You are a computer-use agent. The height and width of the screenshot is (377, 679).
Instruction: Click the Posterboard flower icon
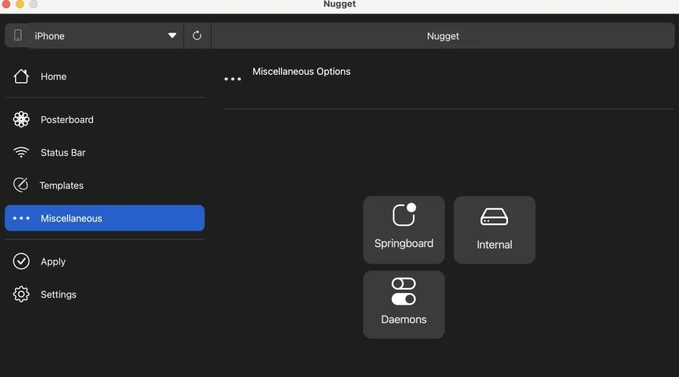pos(21,119)
